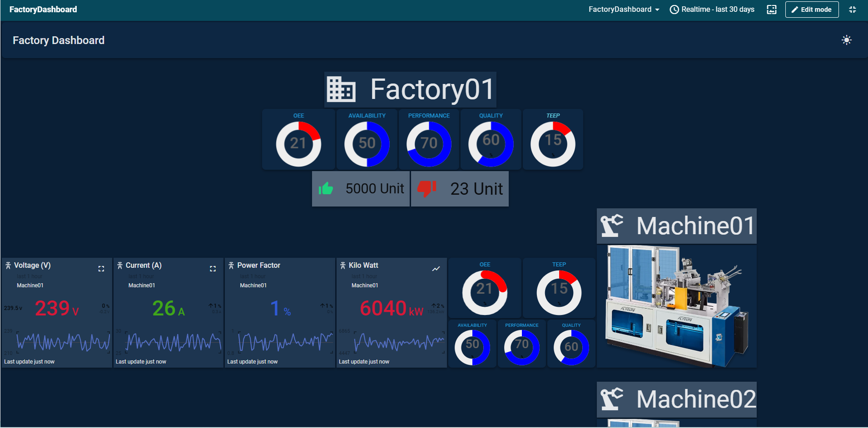
Task: Click the Machine01 machine image
Action: click(676, 306)
